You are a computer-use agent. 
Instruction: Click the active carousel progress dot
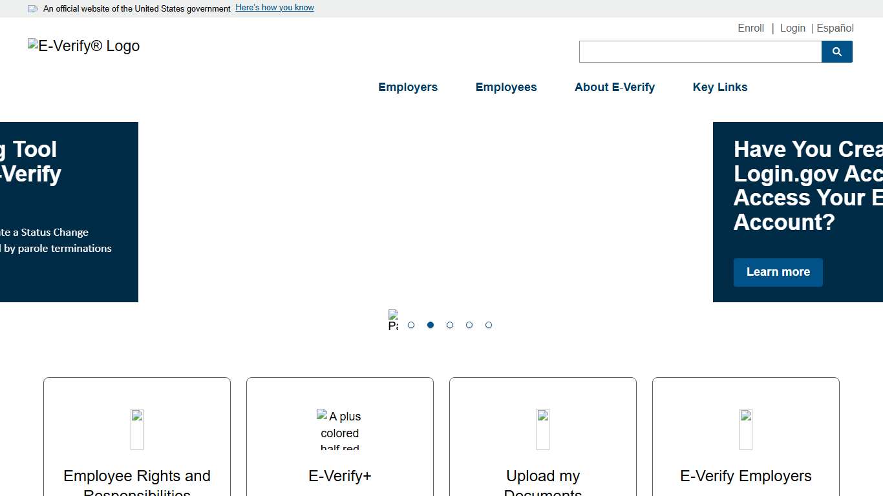(431, 325)
